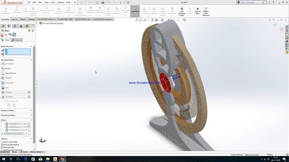289x162 pixels.
Task: Open the task pane Home icon
Action: tap(287, 27)
